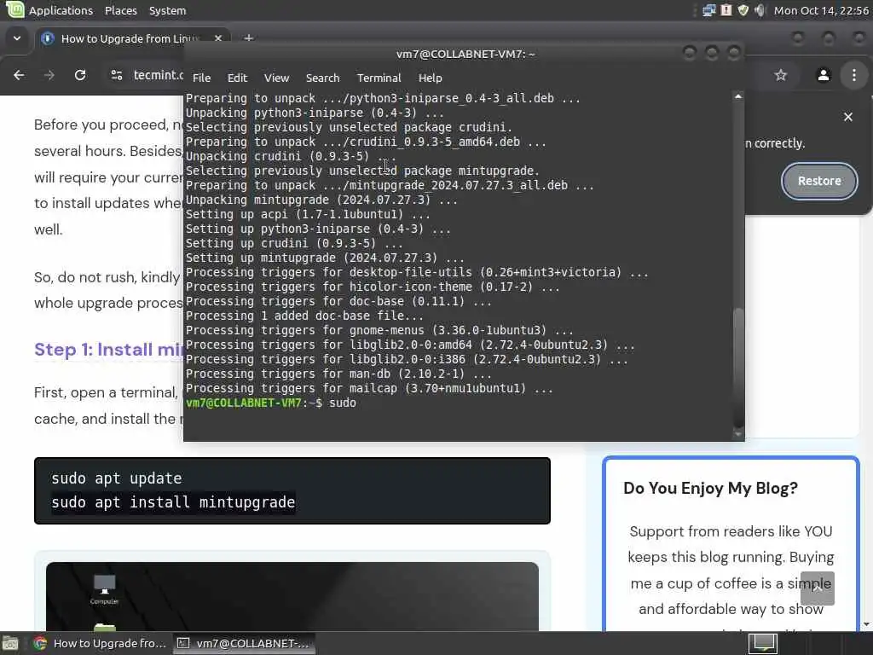873x655 pixels.
Task: Go back in Chrome browser
Action: pyautogui.click(x=19, y=75)
